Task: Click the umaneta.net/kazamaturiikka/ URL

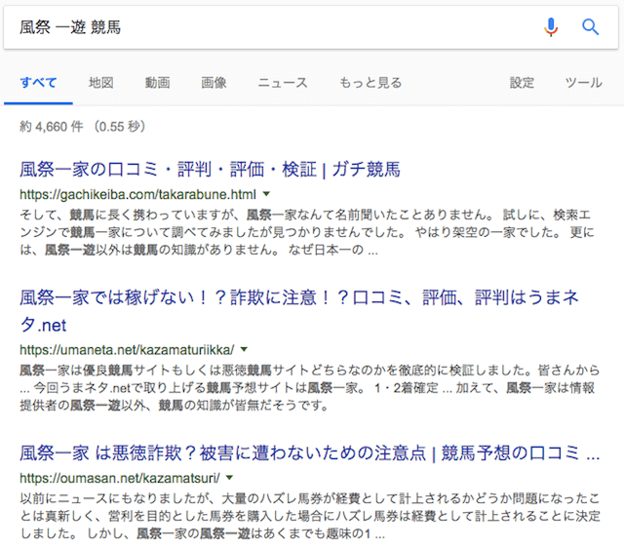Action: point(127,350)
